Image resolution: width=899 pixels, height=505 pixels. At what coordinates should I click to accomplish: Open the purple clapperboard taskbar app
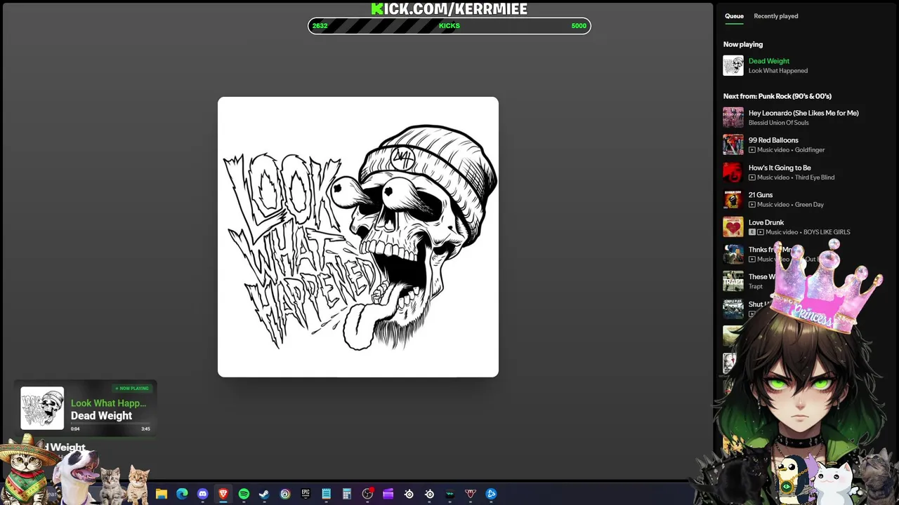[x=388, y=494]
